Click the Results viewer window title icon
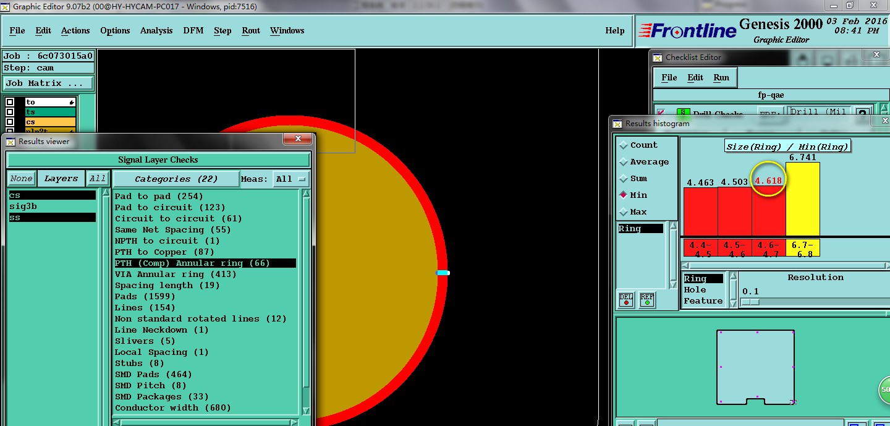The image size is (890, 426). [x=11, y=142]
